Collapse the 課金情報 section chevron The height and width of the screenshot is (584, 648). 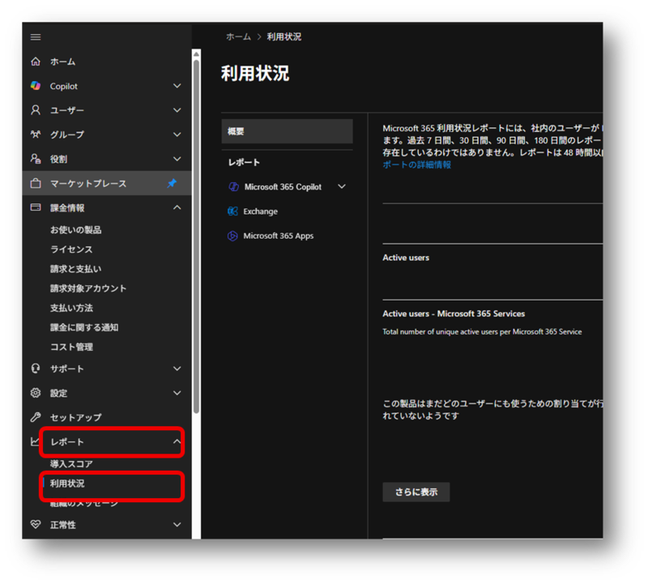pos(177,207)
